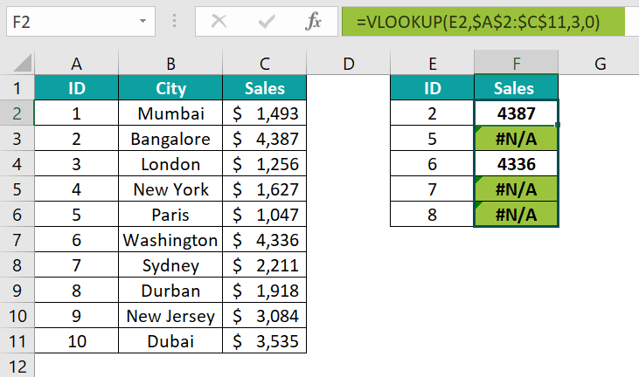
Task: Select column D header
Action: (349, 63)
